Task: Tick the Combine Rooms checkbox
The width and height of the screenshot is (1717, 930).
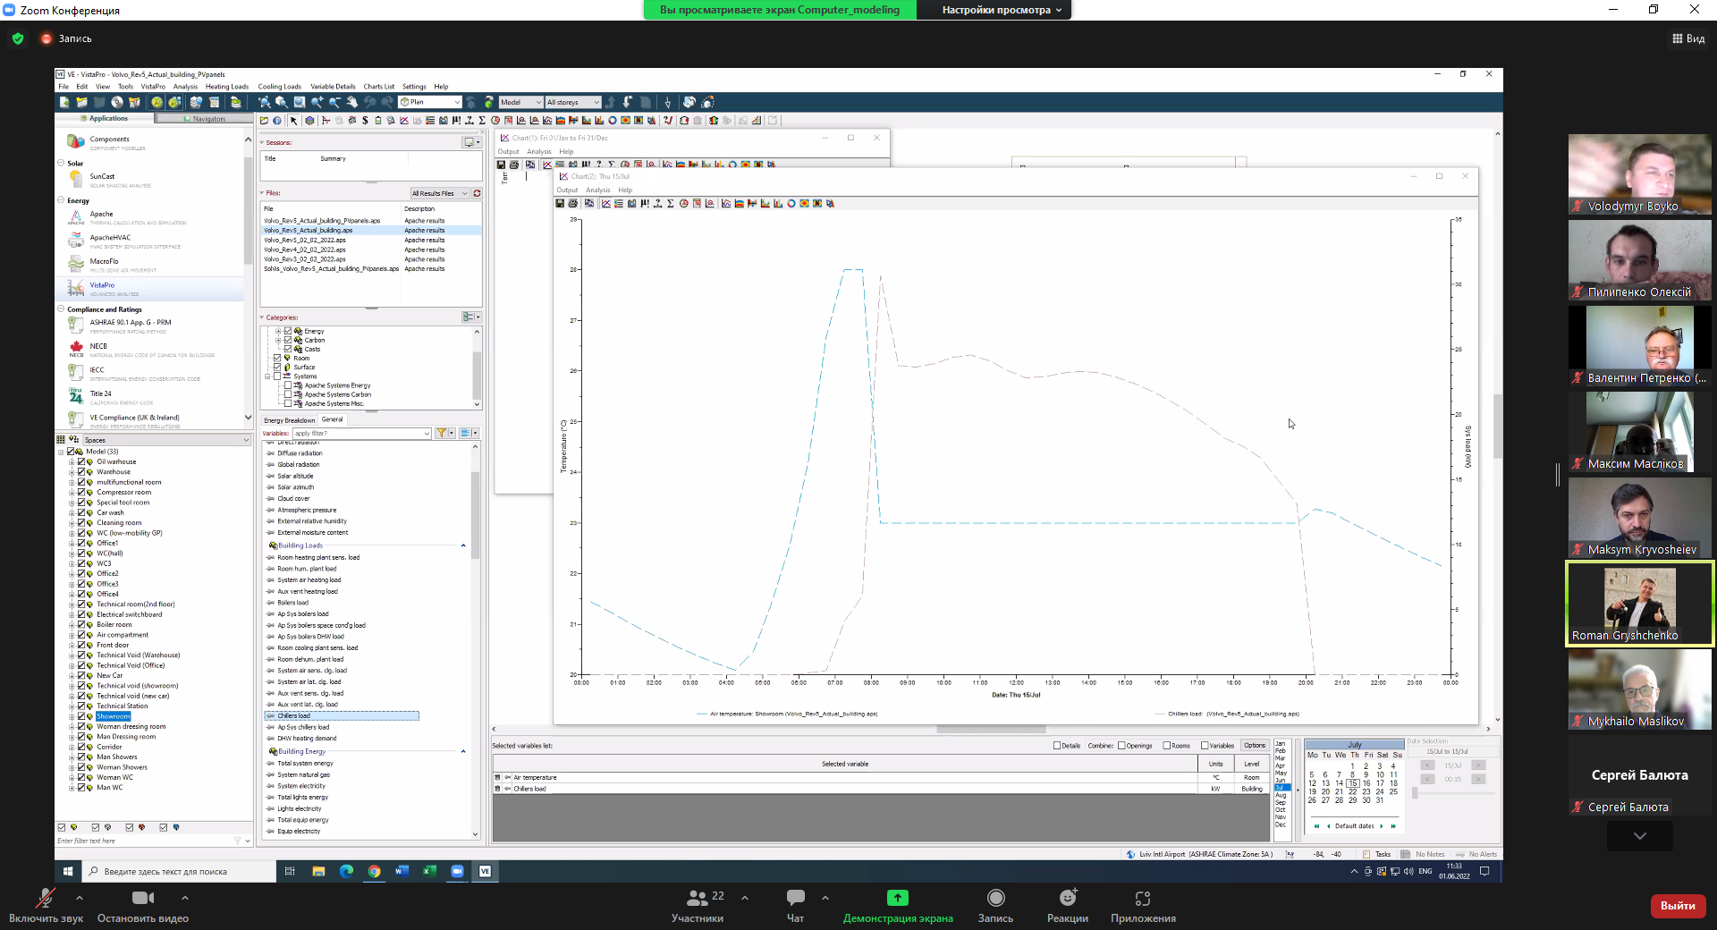Action: click(x=1167, y=746)
